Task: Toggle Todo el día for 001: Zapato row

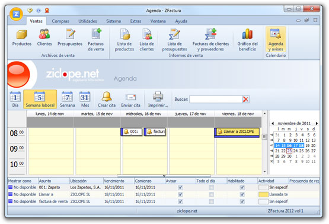Action: point(212,187)
